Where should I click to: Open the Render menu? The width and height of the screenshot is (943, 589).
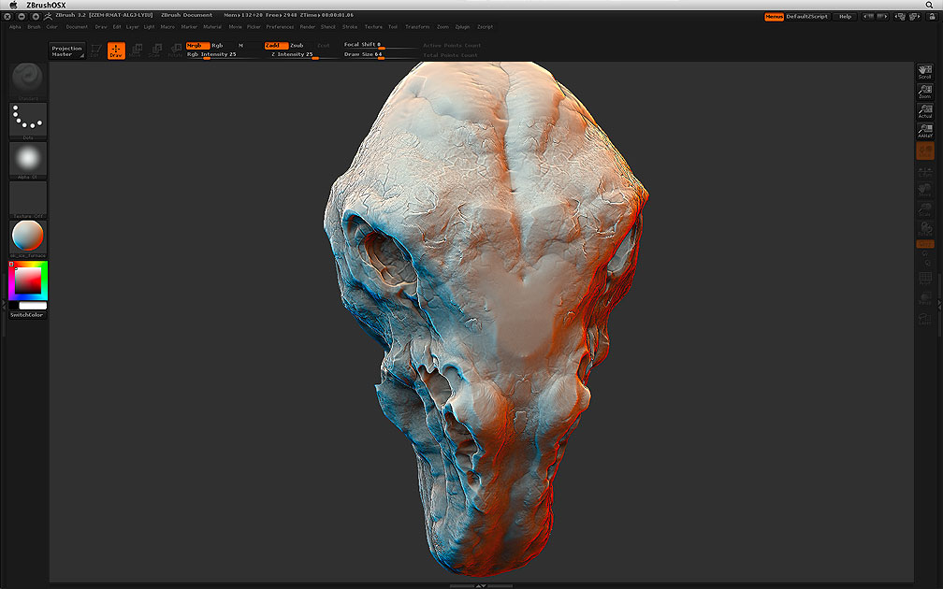click(307, 27)
